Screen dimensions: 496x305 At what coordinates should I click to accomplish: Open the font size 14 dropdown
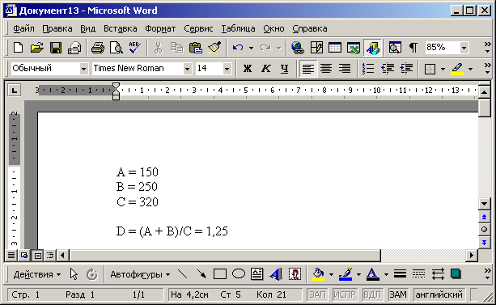point(227,68)
